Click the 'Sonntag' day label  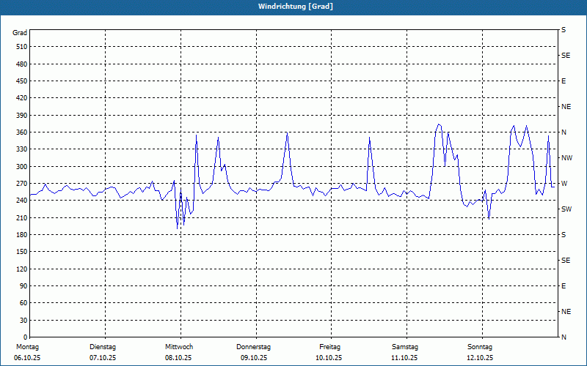[480, 347]
